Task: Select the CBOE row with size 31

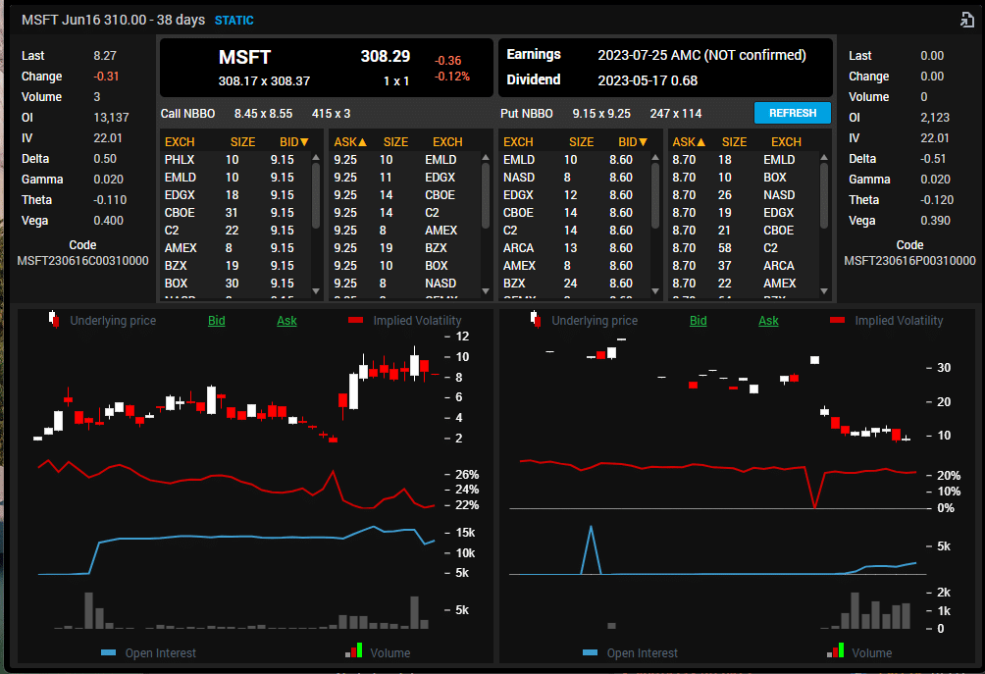Action: (x=236, y=212)
